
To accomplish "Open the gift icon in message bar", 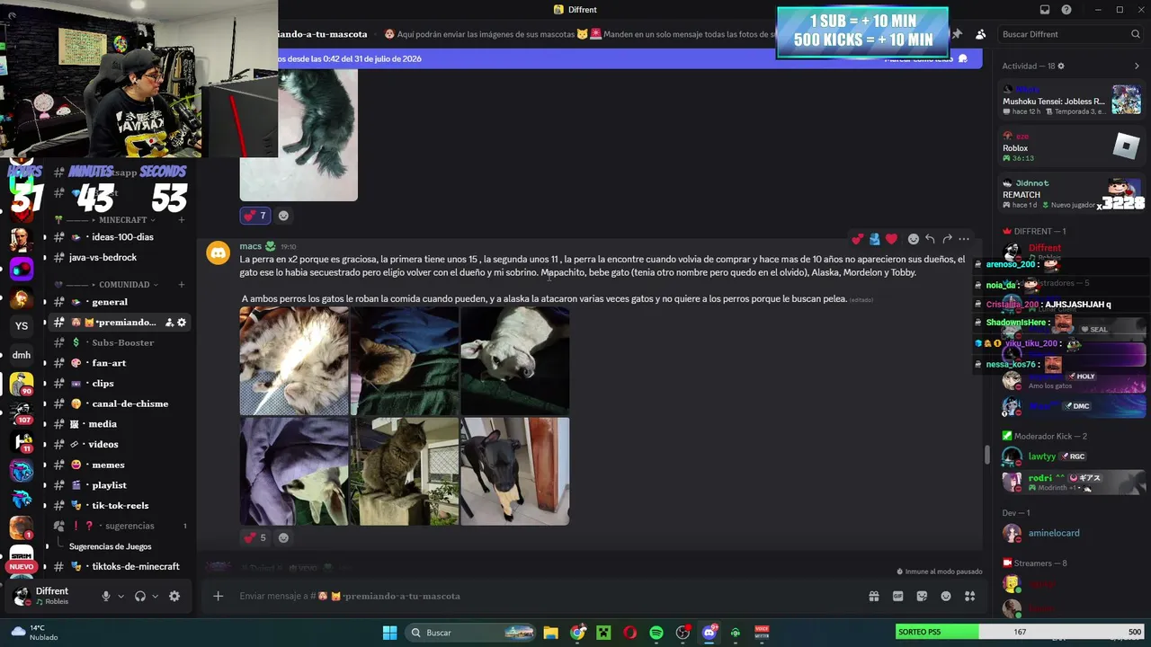I will tap(873, 596).
